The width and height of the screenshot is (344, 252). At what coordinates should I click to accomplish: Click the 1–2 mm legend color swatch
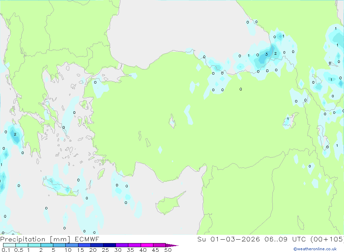(x=34, y=245)
